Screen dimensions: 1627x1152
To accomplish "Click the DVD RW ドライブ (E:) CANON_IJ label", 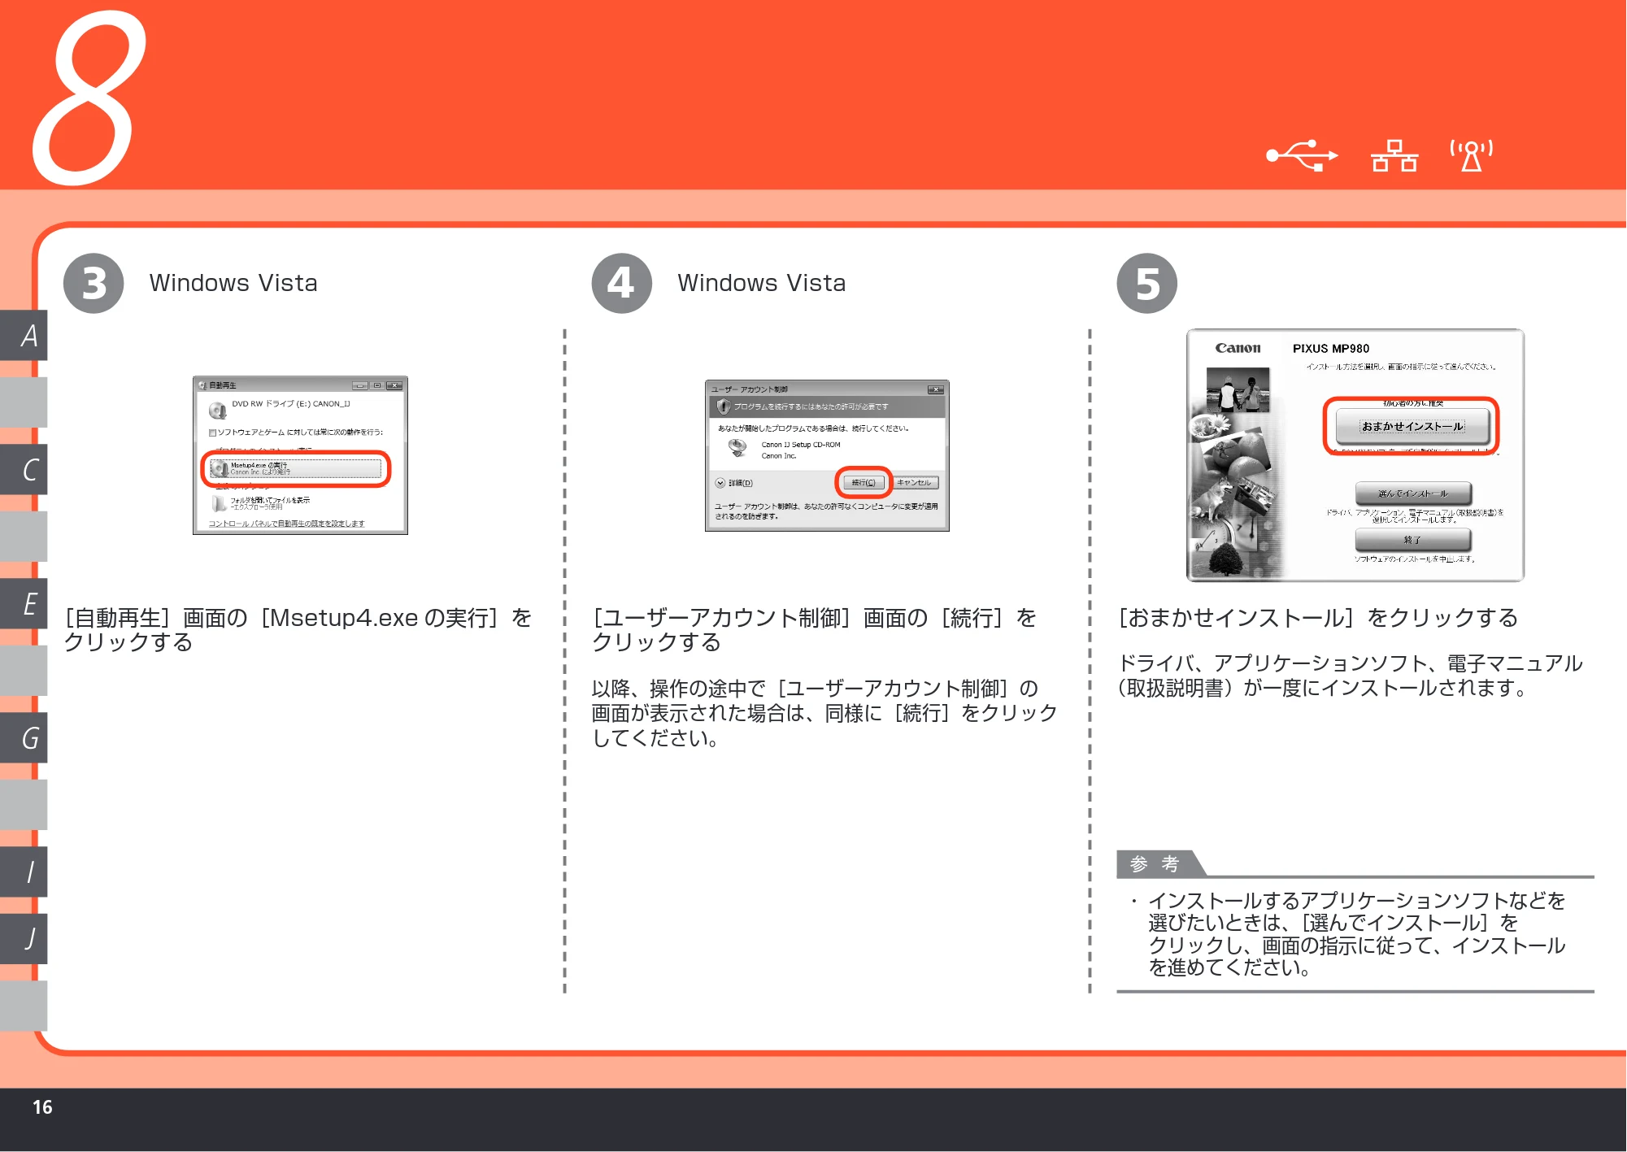I will pyautogui.click(x=290, y=404).
